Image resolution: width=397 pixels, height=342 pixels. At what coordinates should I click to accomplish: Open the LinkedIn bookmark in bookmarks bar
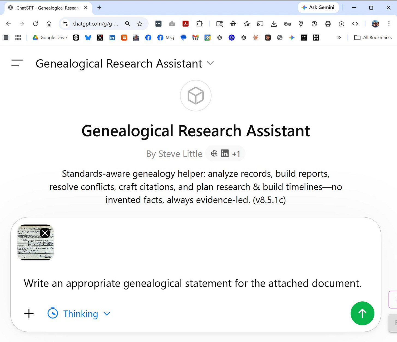point(112,38)
